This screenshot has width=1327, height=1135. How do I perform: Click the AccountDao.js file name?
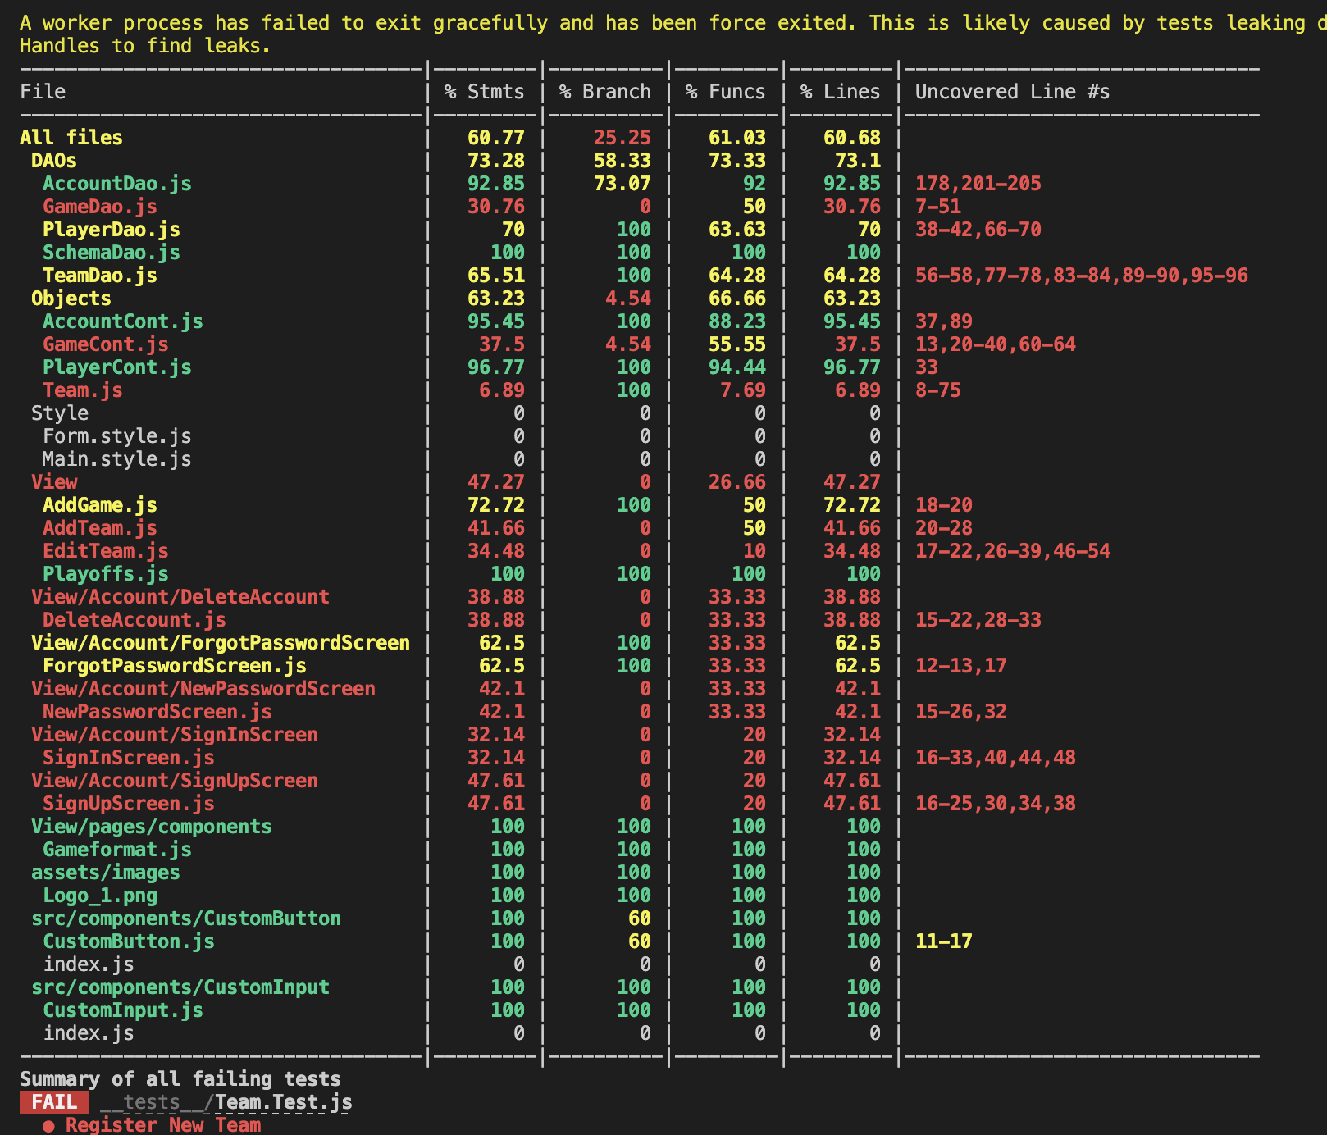pos(117,184)
